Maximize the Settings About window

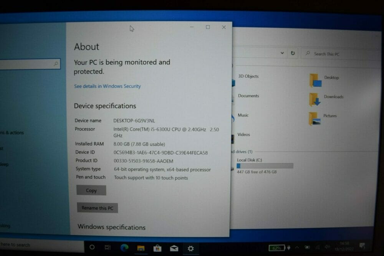208,27
